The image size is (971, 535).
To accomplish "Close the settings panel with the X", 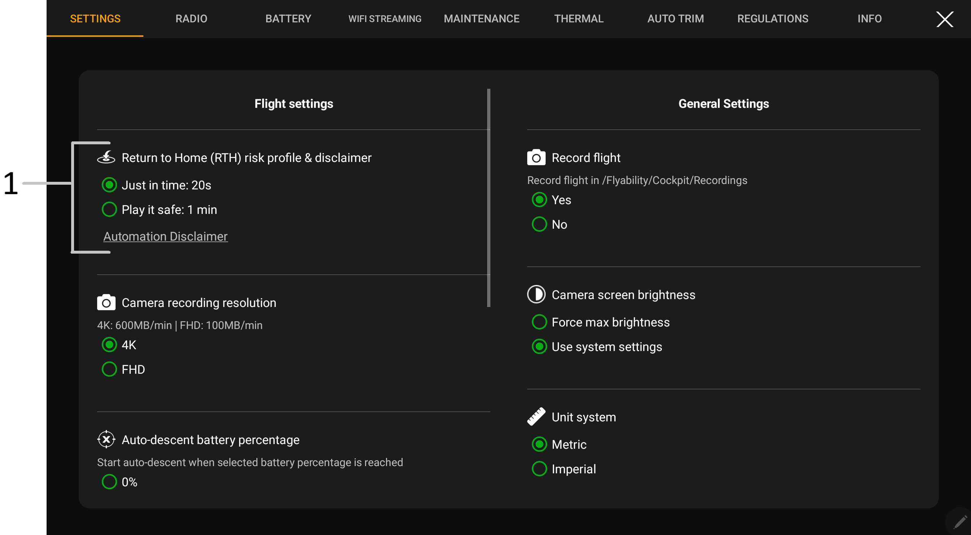I will click(x=945, y=19).
